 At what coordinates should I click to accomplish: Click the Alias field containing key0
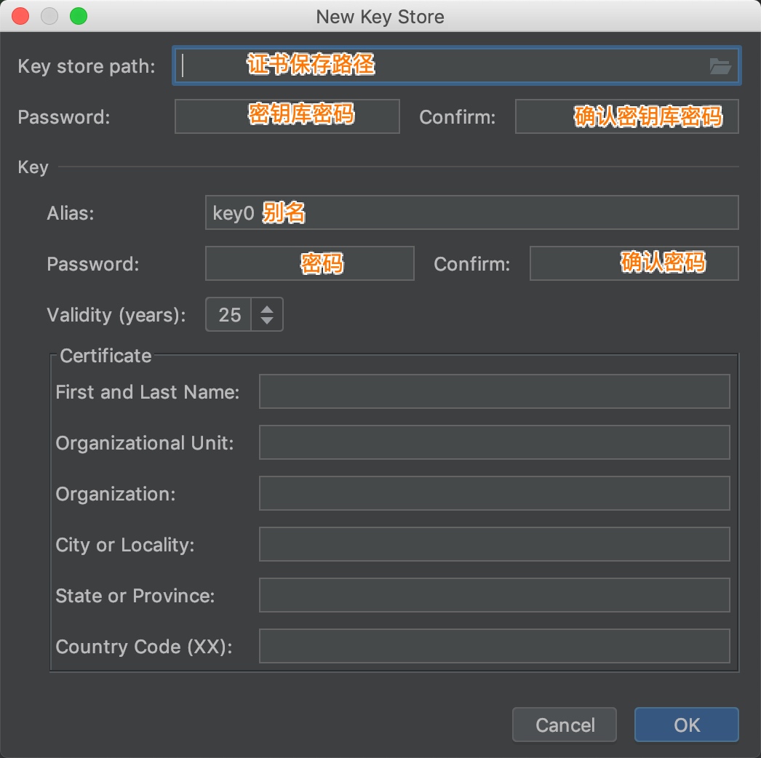(x=471, y=212)
